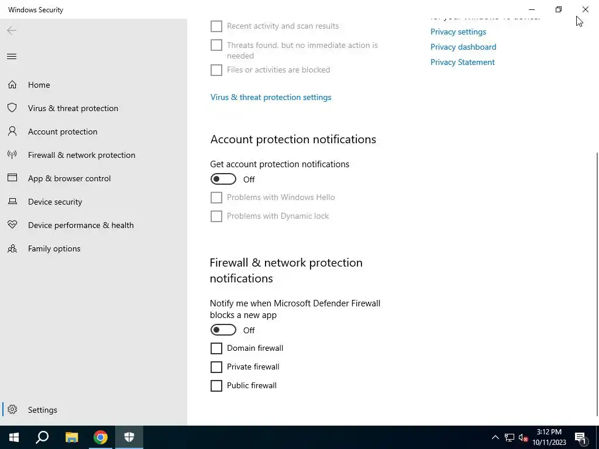
Task: Click the network status tray icon
Action: tap(510, 437)
